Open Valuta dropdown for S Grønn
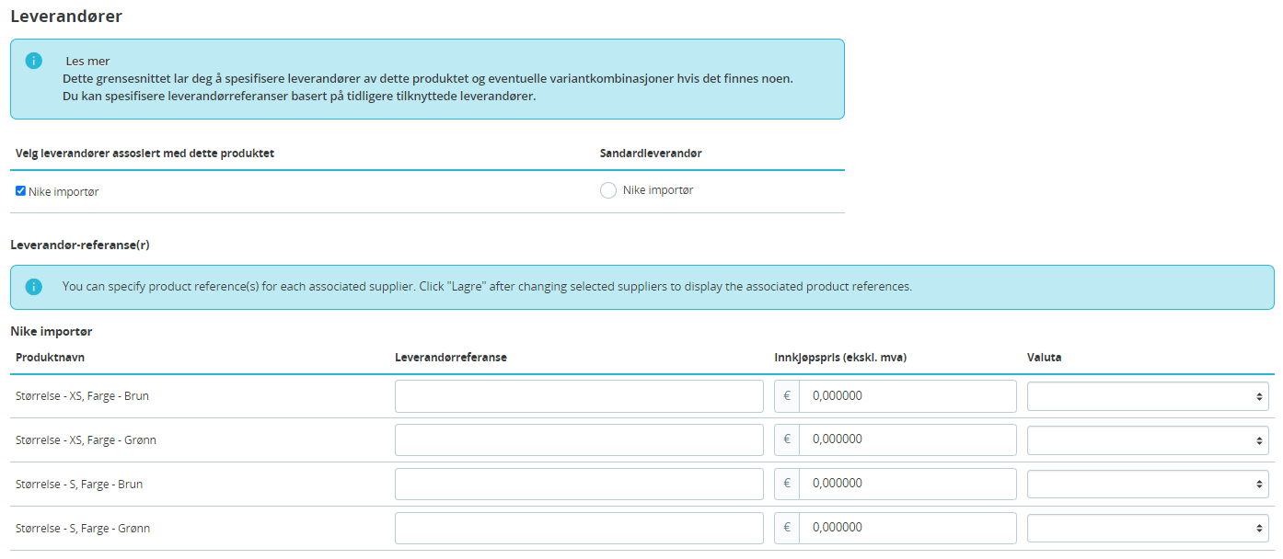The image size is (1283, 559). tap(1148, 529)
